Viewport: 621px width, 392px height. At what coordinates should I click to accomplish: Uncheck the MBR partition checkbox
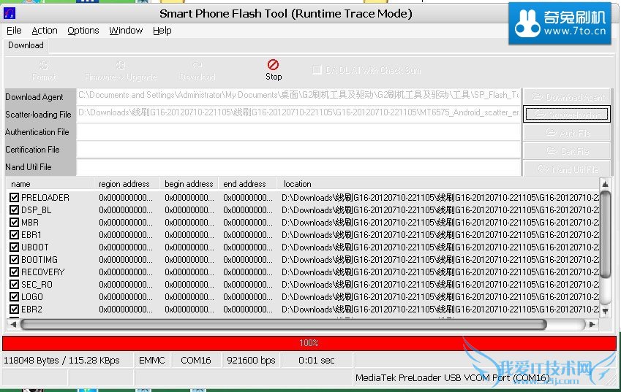coord(14,223)
